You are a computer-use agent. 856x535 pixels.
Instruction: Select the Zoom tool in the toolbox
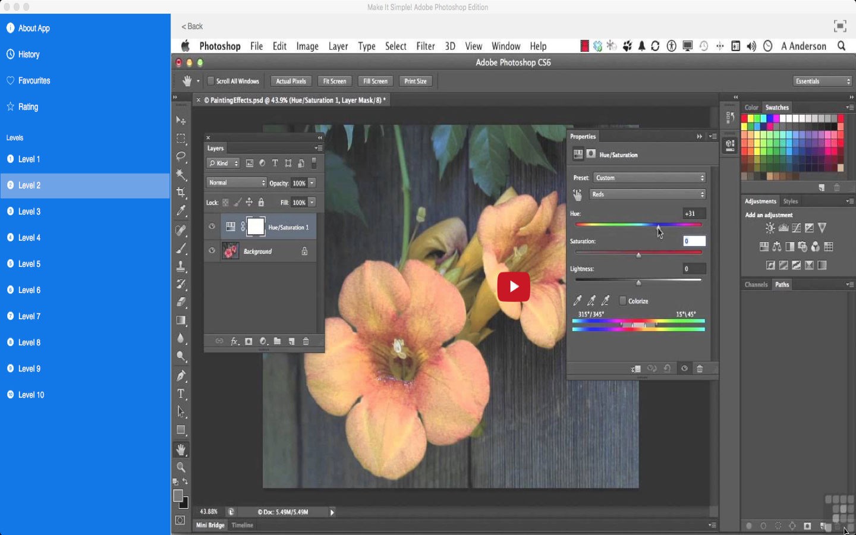click(181, 467)
